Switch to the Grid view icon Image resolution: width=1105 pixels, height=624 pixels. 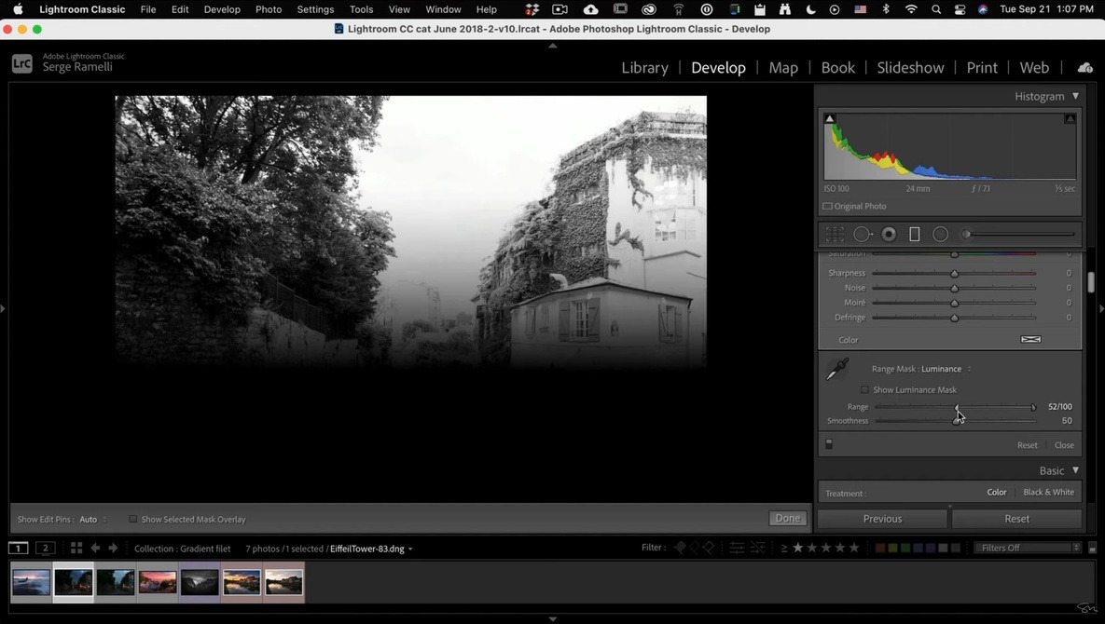(x=76, y=548)
